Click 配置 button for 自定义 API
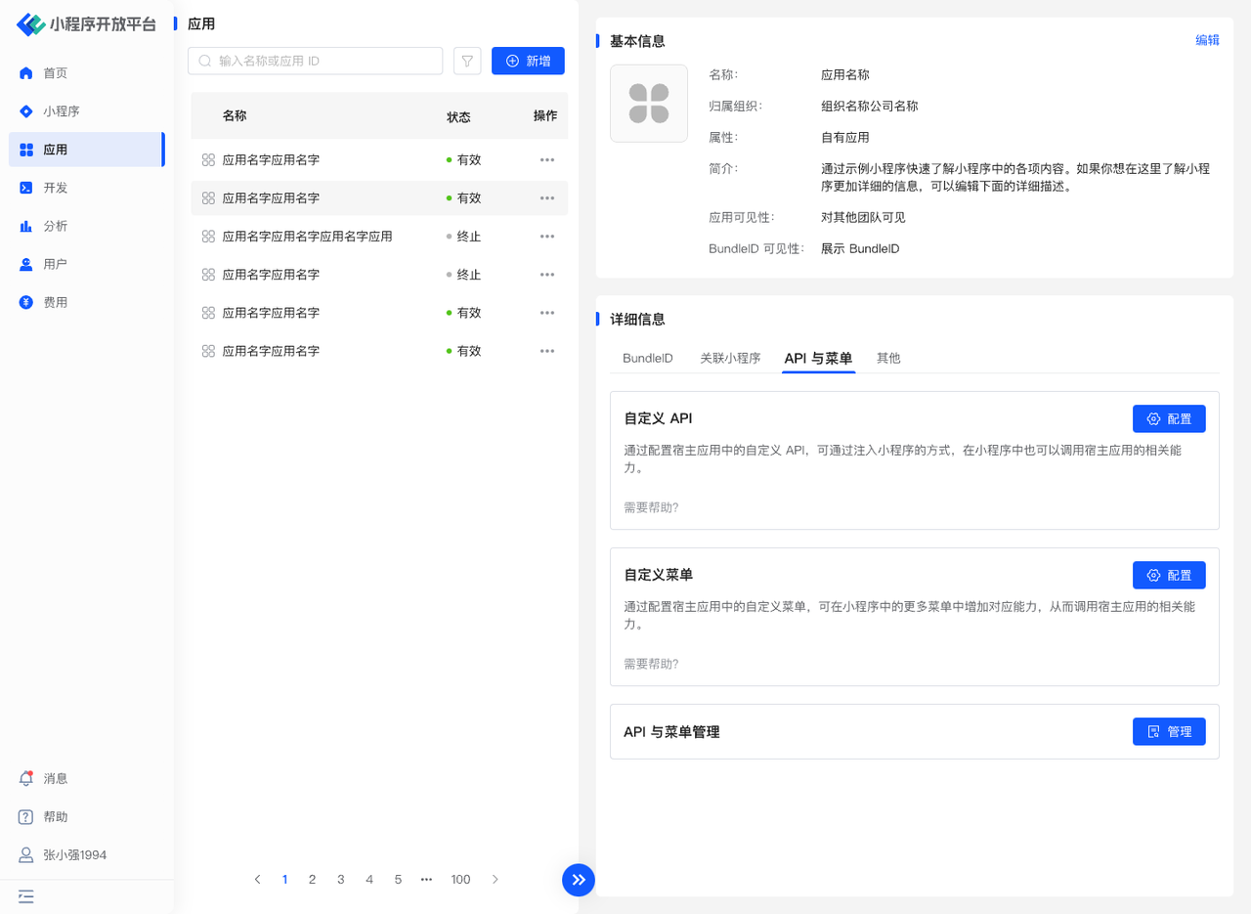Screen dimensions: 1251x914 point(1169,418)
